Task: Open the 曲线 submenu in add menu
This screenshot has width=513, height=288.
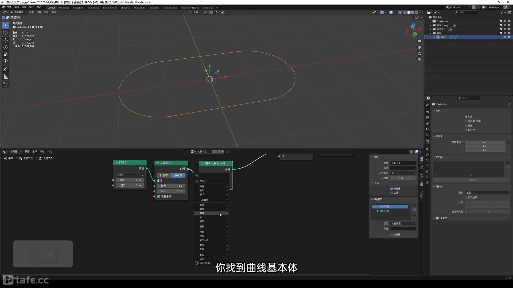Action: pyautogui.click(x=211, y=205)
